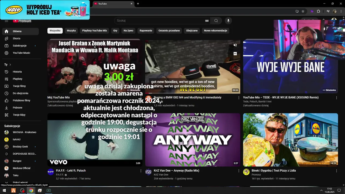Close the YouTube browser tab
This screenshot has width=345, height=194.
tap(132, 4)
